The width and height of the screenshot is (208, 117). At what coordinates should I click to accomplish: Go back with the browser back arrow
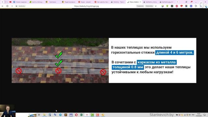pyautogui.click(x=3, y=6)
